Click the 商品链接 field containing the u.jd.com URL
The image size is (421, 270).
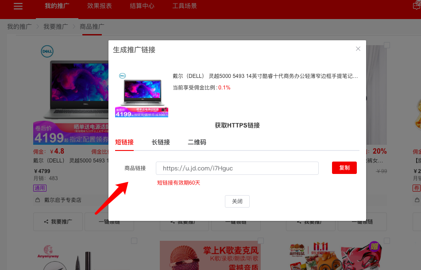tap(237, 168)
